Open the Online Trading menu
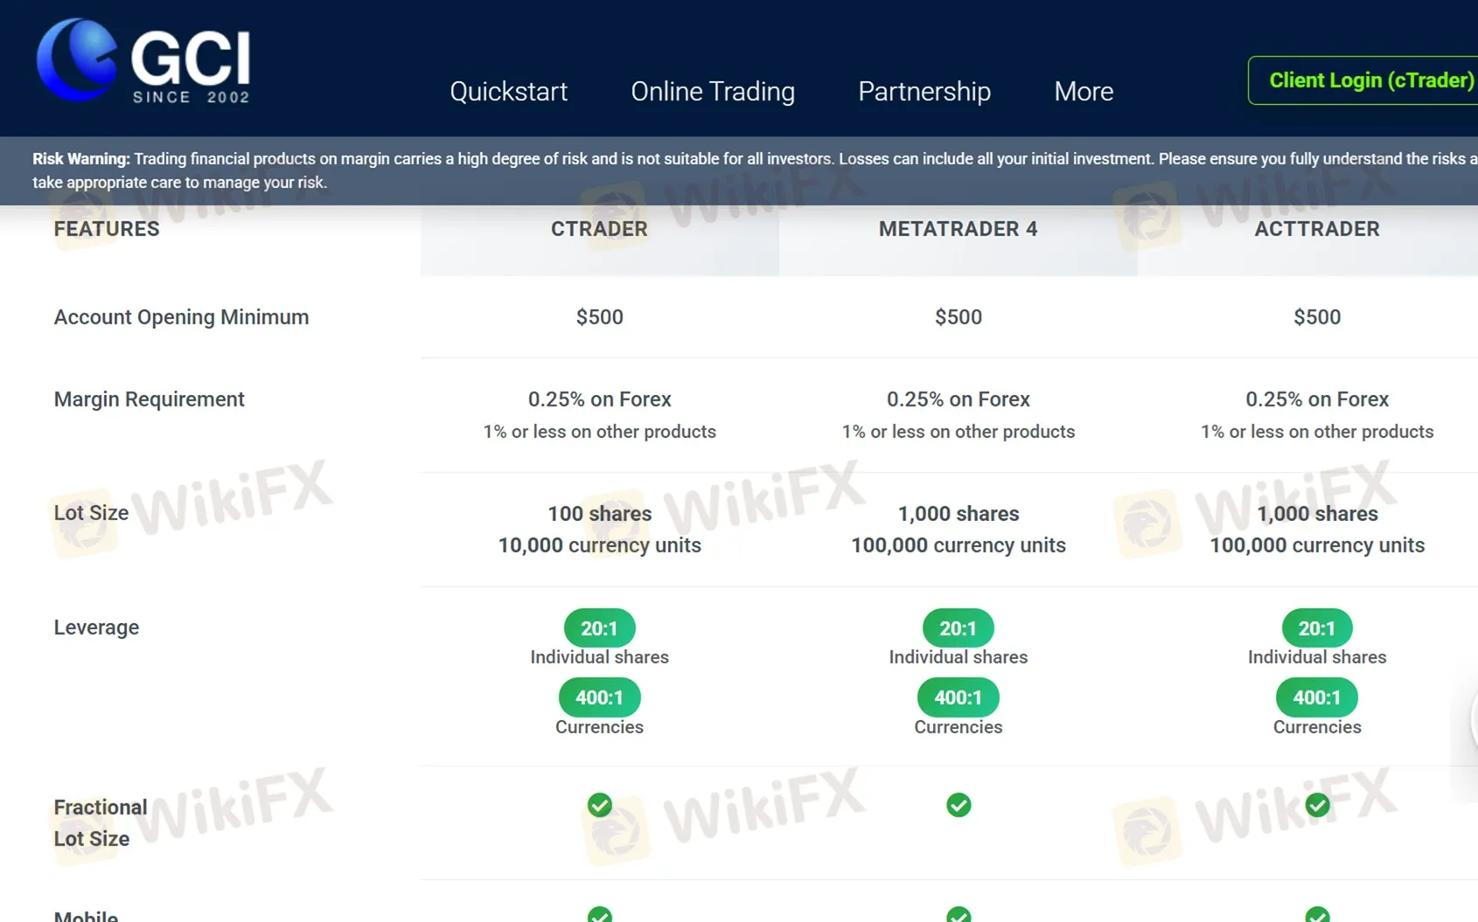This screenshot has height=922, width=1478. (x=713, y=91)
